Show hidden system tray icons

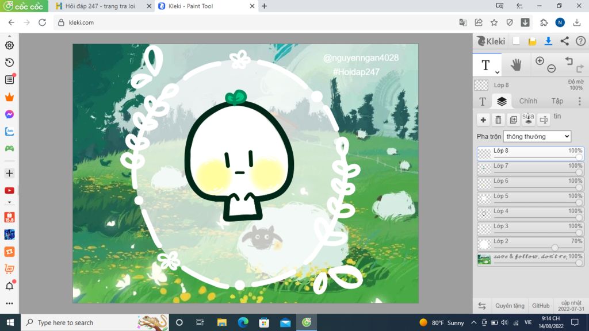coord(474,322)
